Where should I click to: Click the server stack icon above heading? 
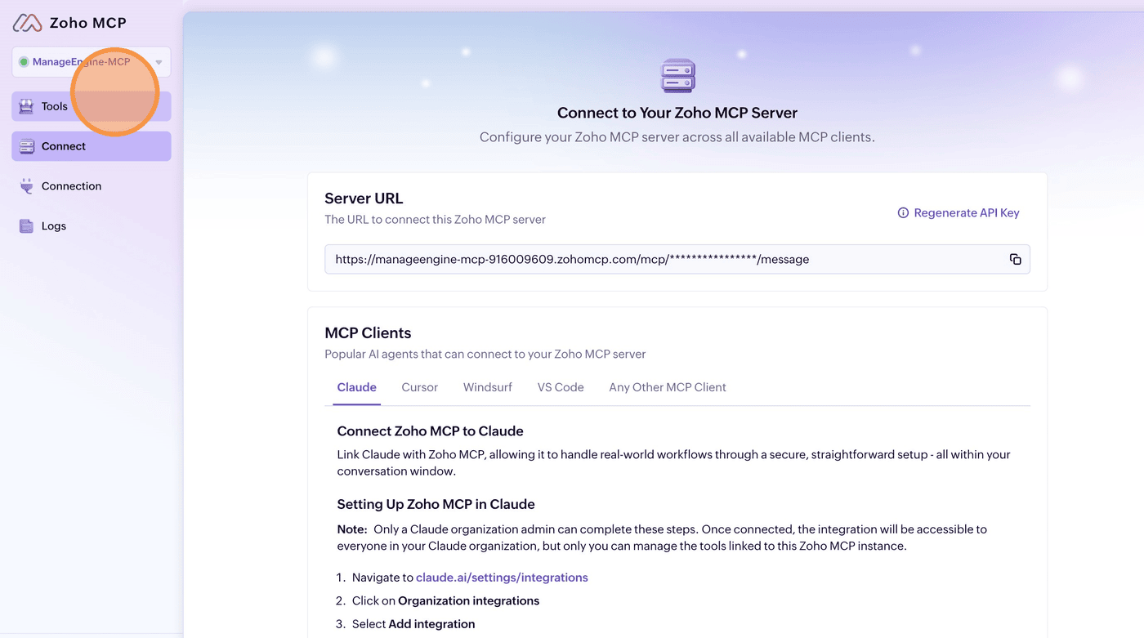677,76
